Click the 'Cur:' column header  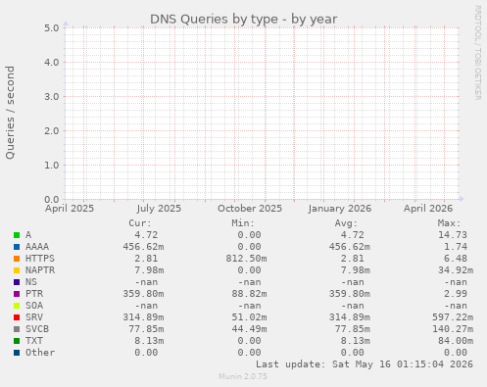click(x=140, y=223)
